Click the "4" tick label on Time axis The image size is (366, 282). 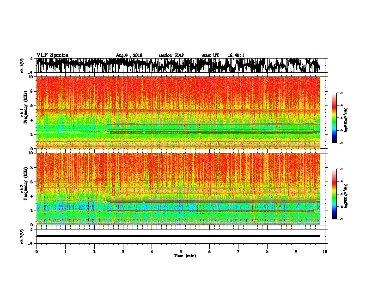pos(152,252)
